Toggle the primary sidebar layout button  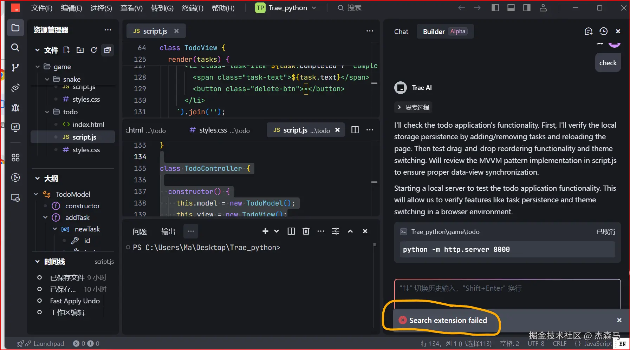(x=495, y=8)
